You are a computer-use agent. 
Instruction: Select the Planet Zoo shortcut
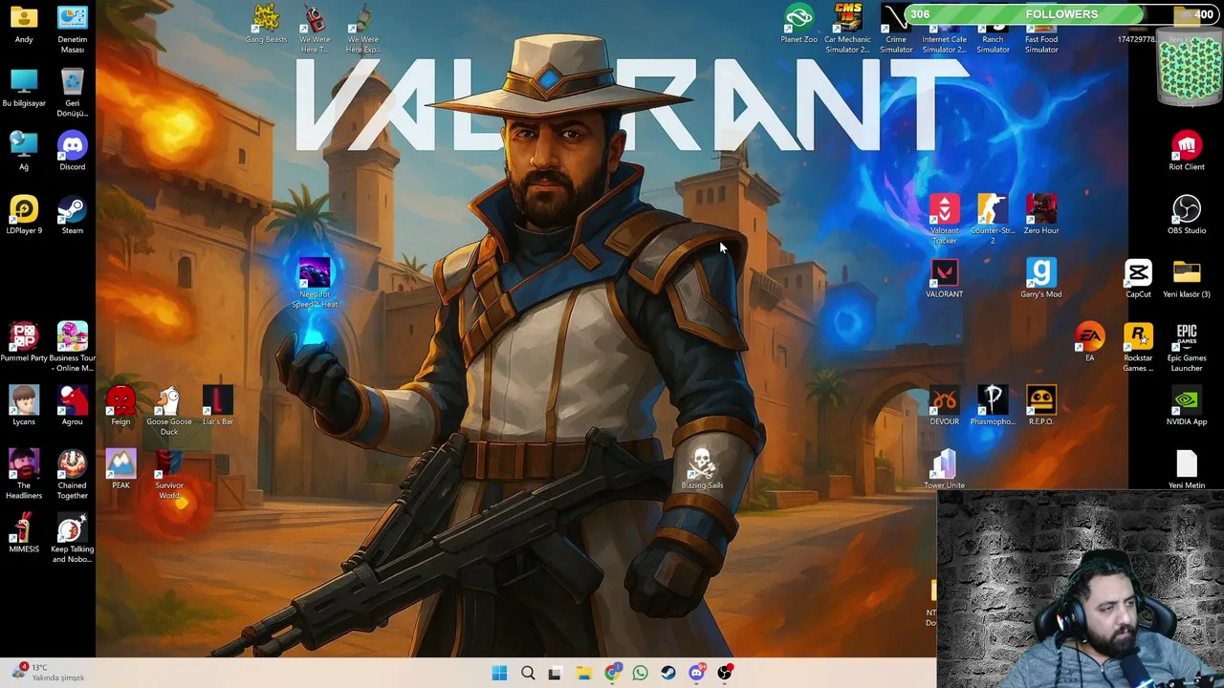798,25
